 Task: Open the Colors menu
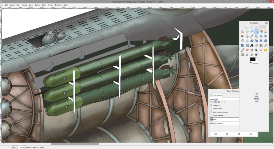point(37,5)
